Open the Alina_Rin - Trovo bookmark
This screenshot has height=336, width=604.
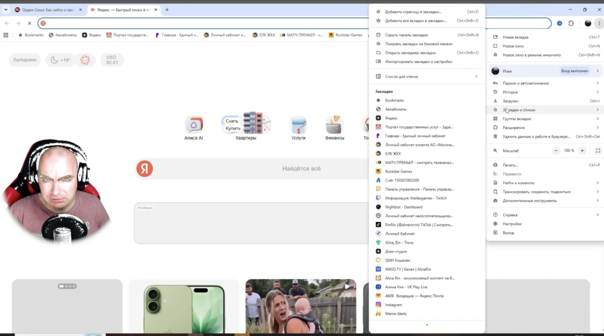click(x=427, y=243)
